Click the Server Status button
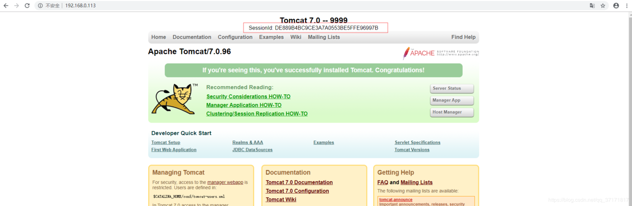The image size is (632, 206). (452, 89)
